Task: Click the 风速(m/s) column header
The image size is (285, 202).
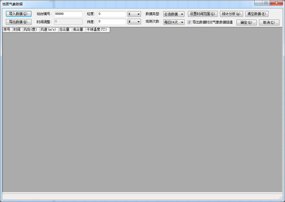Action: point(49,30)
